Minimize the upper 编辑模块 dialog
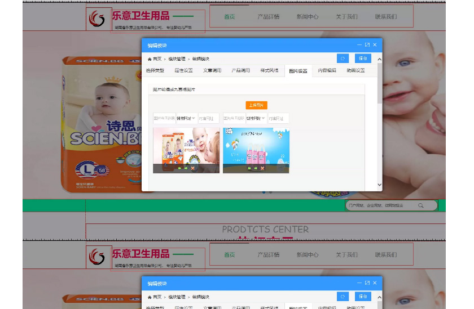The width and height of the screenshot is (474, 309). (359, 45)
